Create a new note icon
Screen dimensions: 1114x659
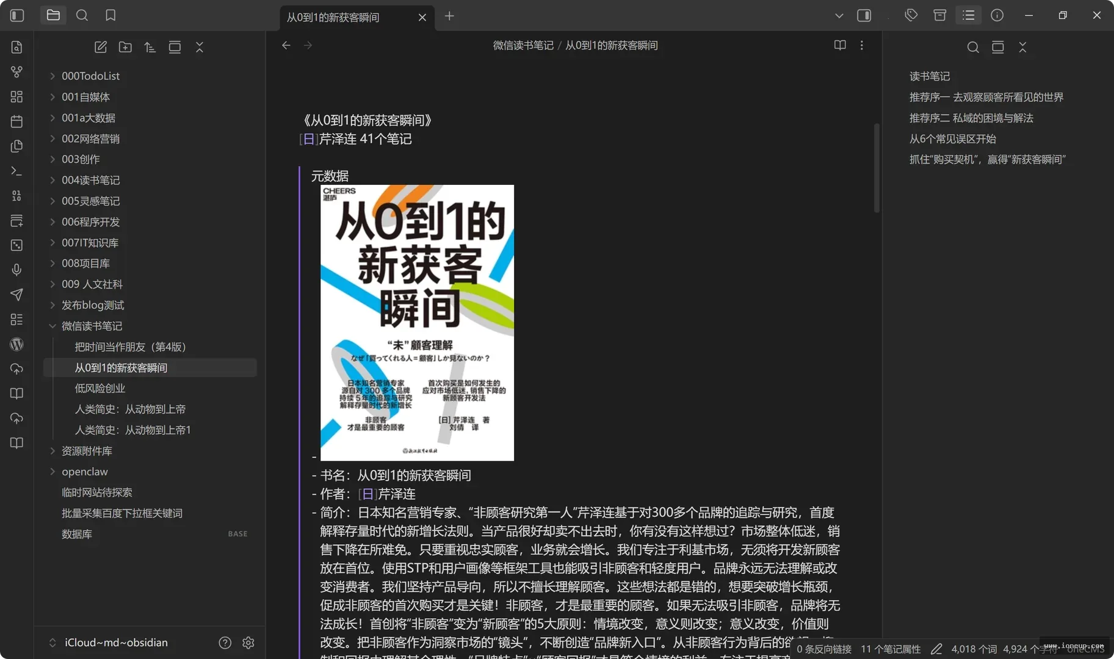click(101, 47)
